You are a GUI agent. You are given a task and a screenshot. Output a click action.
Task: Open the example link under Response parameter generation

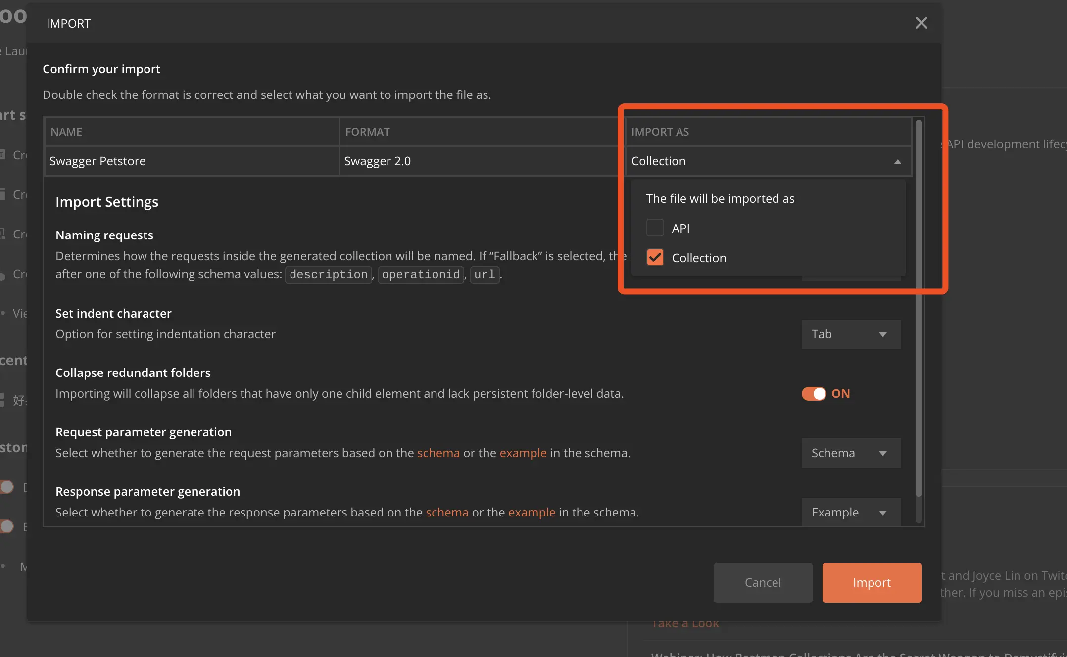532,513
